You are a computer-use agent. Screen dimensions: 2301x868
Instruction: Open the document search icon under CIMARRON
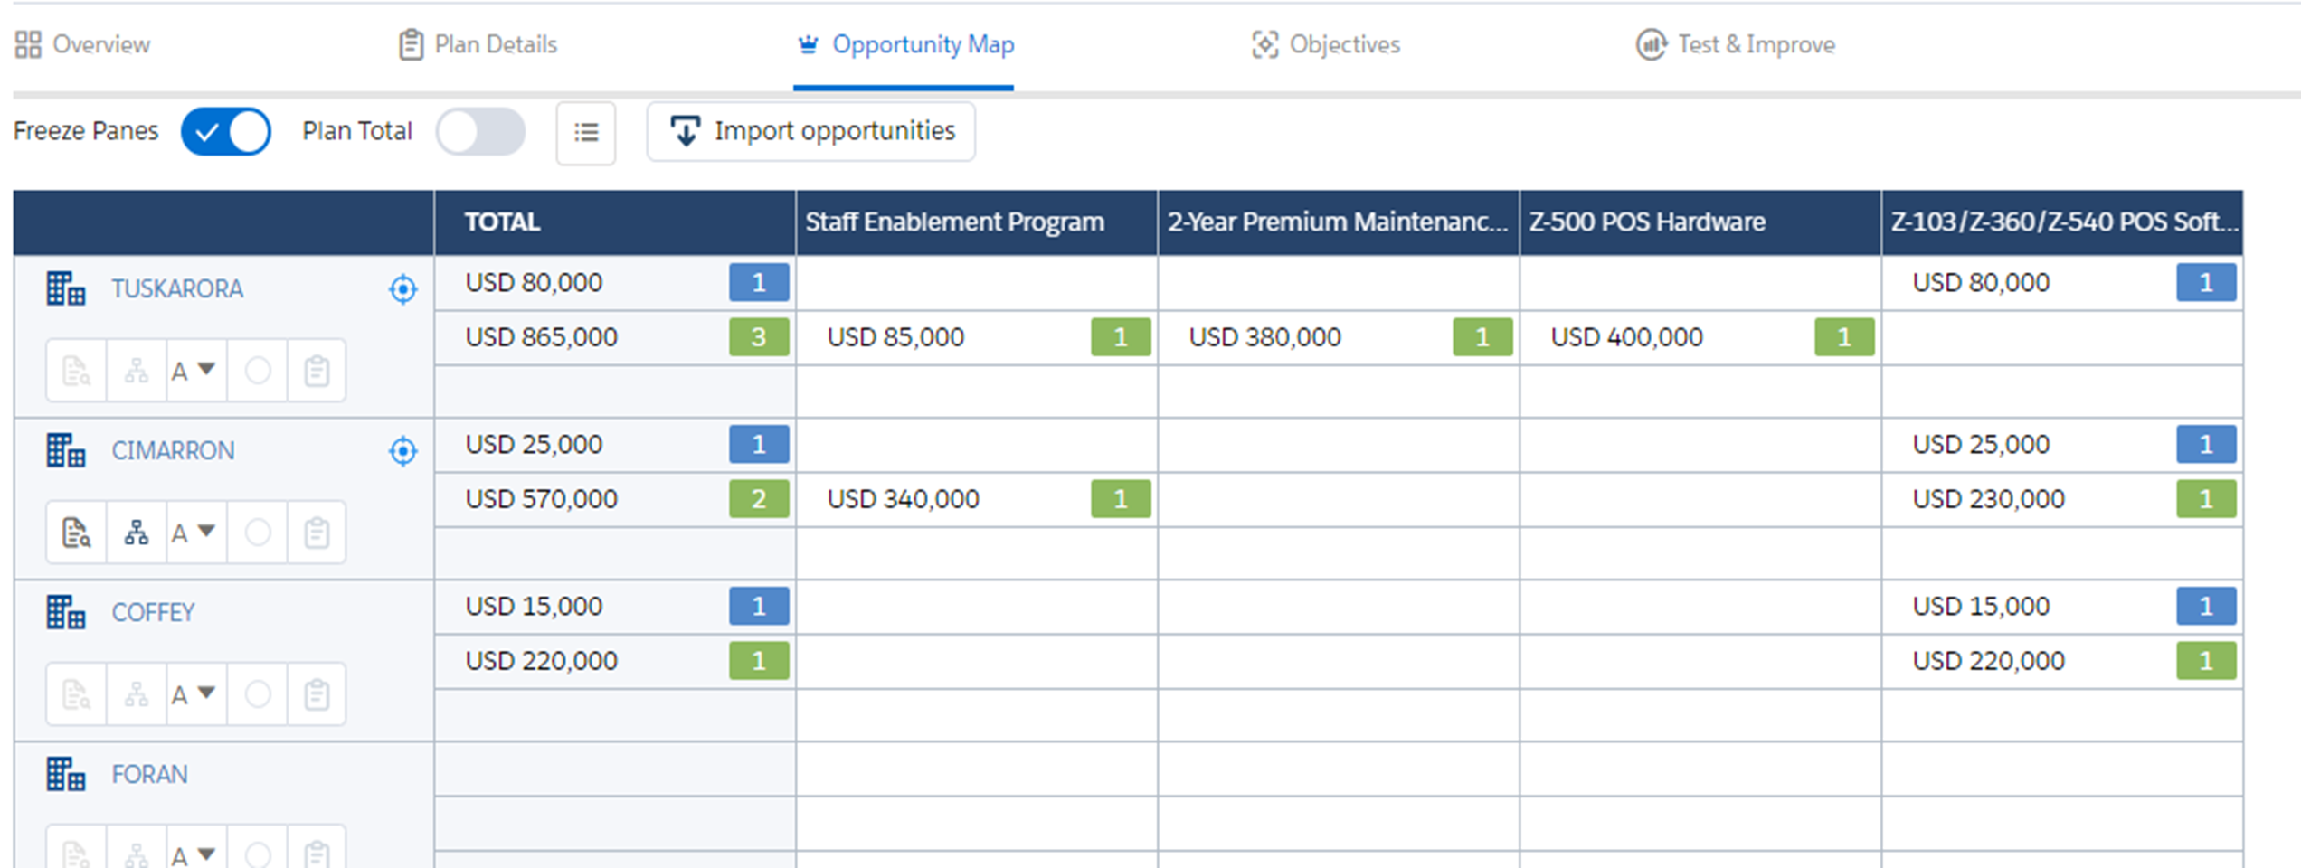click(x=76, y=533)
